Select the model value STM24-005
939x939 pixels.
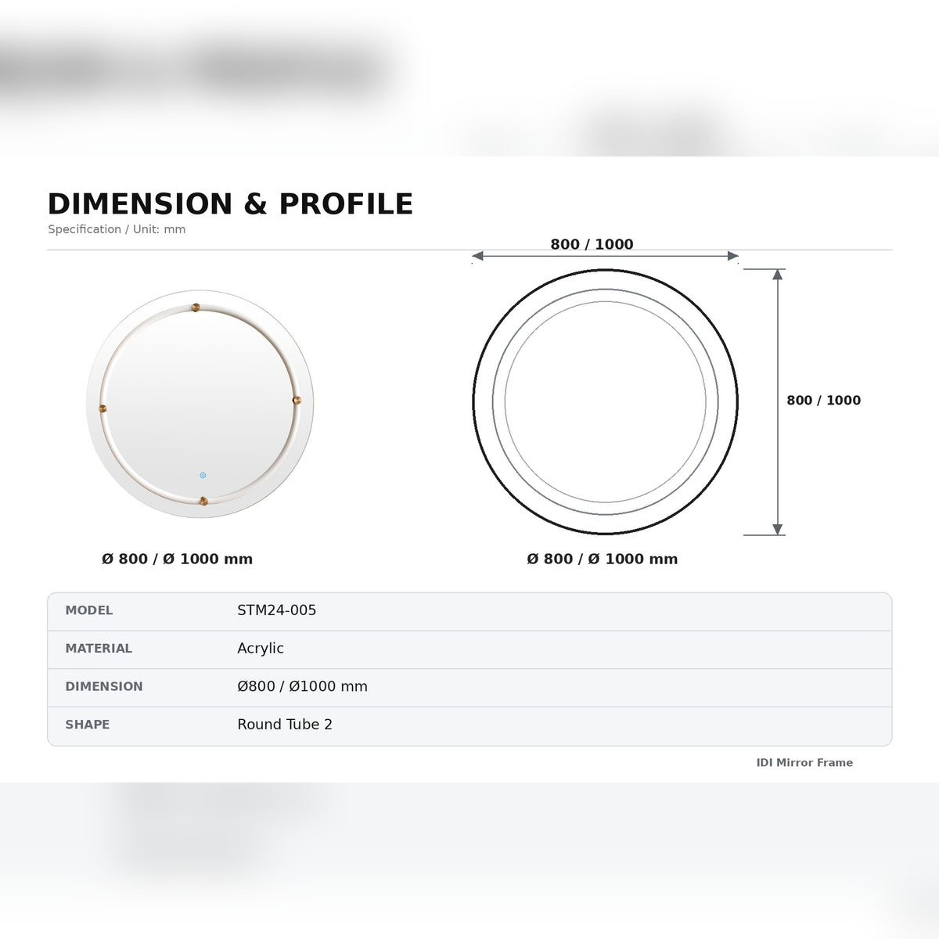coord(277,610)
